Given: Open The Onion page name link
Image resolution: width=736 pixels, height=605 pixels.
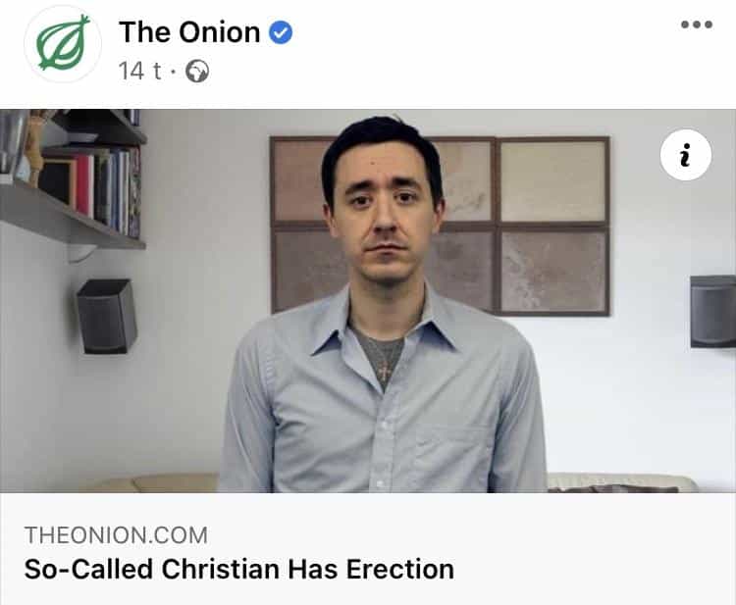Looking at the screenshot, I should point(189,32).
